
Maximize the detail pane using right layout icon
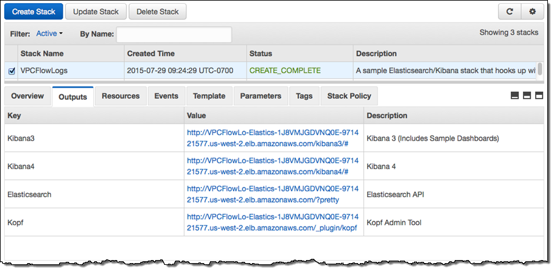coord(538,96)
